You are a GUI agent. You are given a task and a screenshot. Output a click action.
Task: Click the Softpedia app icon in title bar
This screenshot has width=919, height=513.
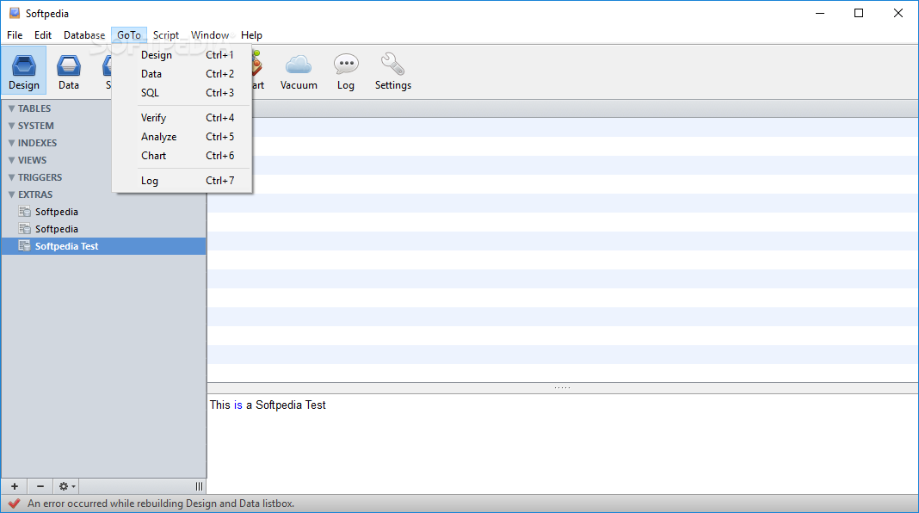coord(15,13)
